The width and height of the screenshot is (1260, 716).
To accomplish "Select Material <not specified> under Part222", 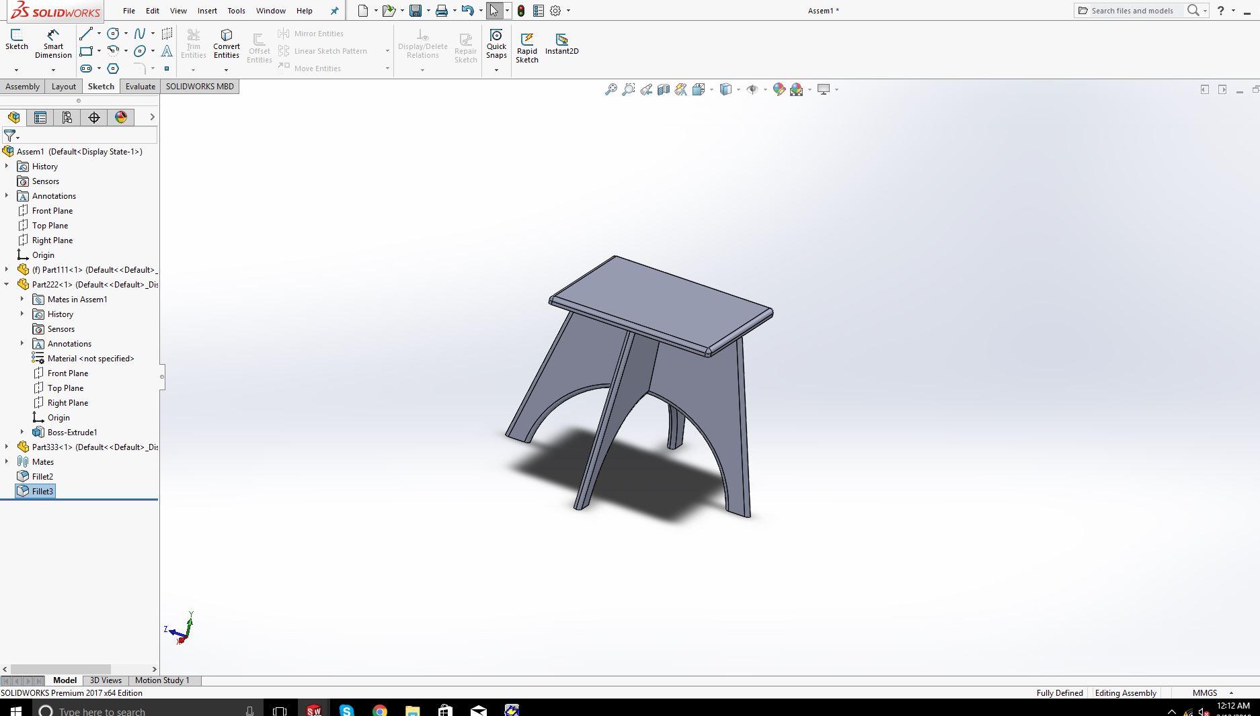I will click(x=83, y=359).
